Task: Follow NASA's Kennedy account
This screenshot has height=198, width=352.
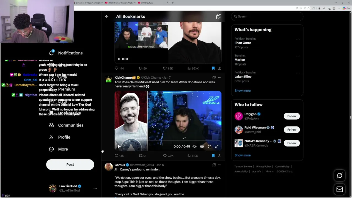Action: point(292,143)
